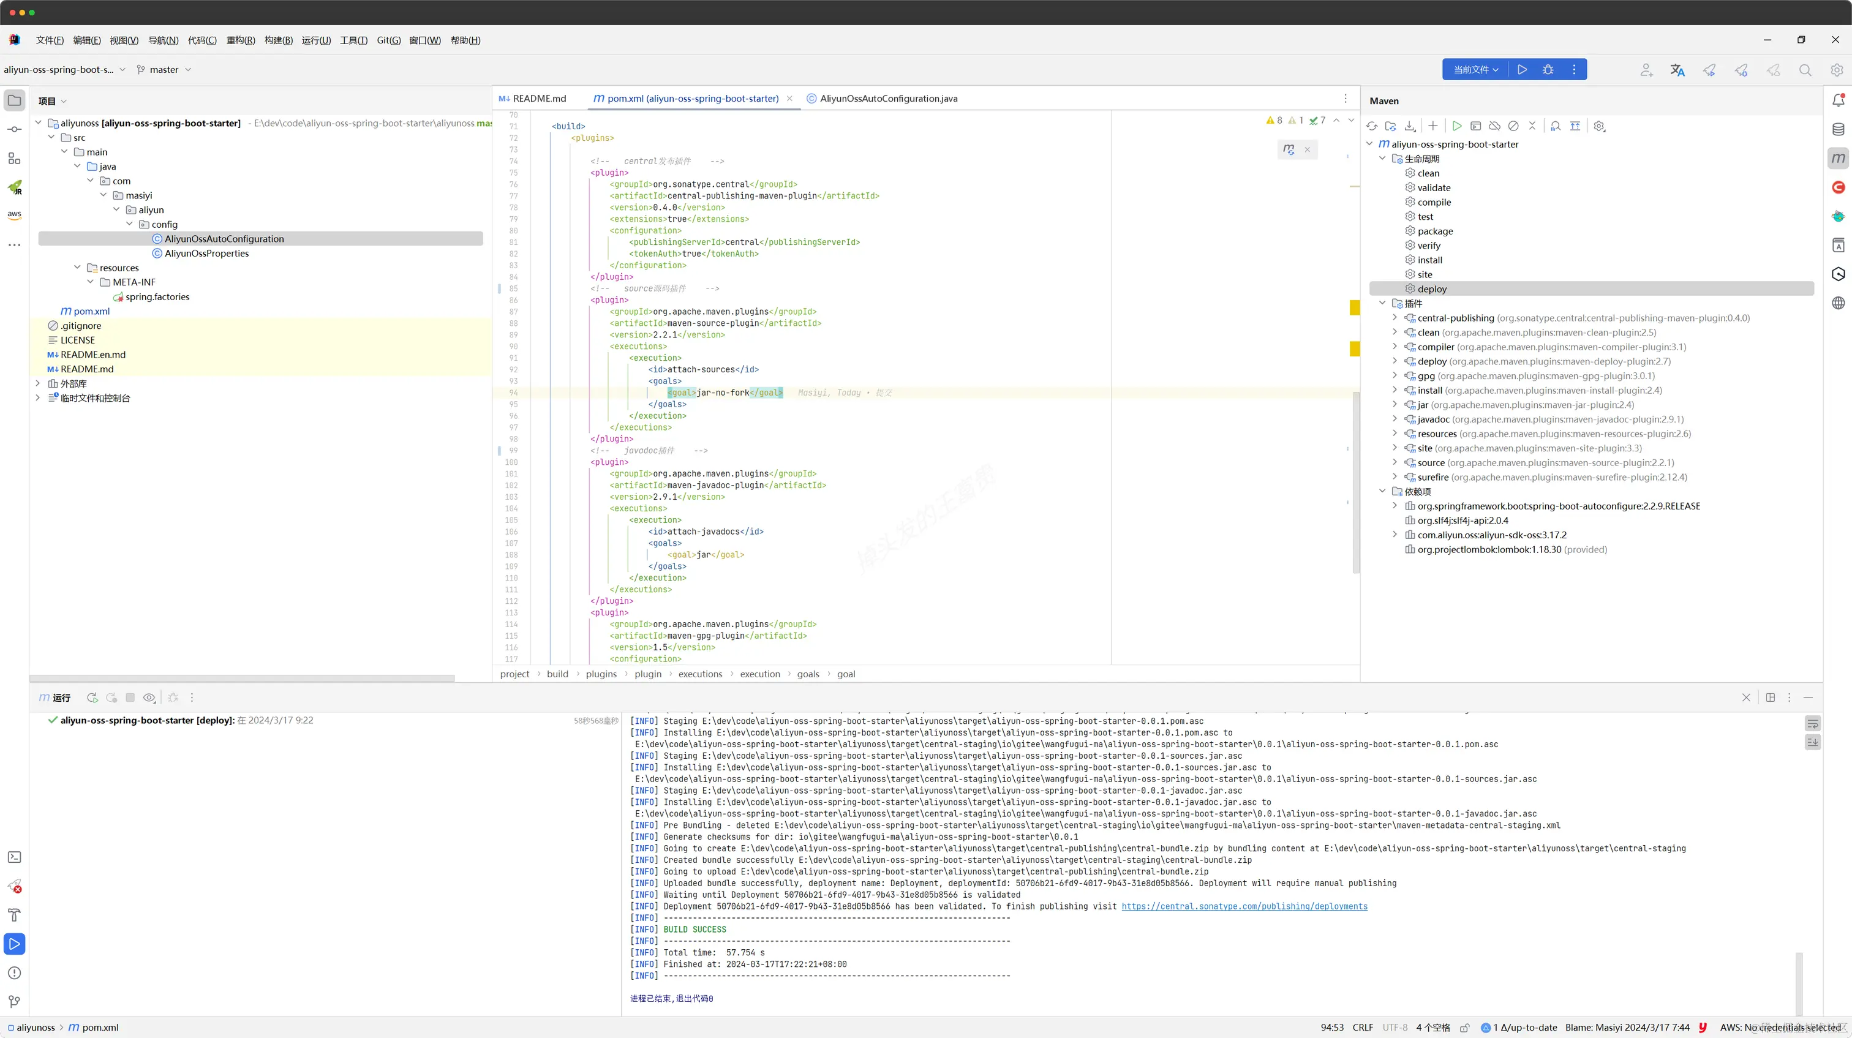Open the Git(G) menu
Viewport: 1852px width, 1038px height.
[388, 40]
